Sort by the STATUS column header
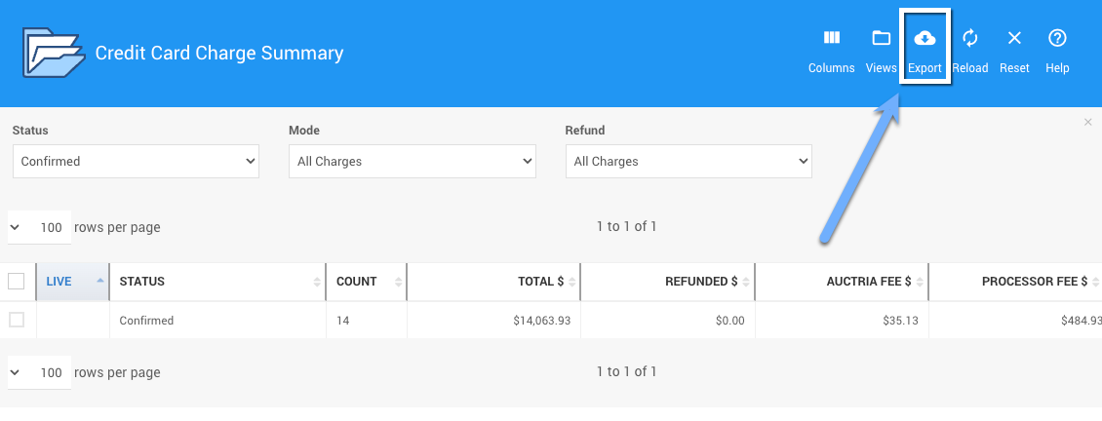This screenshot has width=1102, height=421. [142, 282]
